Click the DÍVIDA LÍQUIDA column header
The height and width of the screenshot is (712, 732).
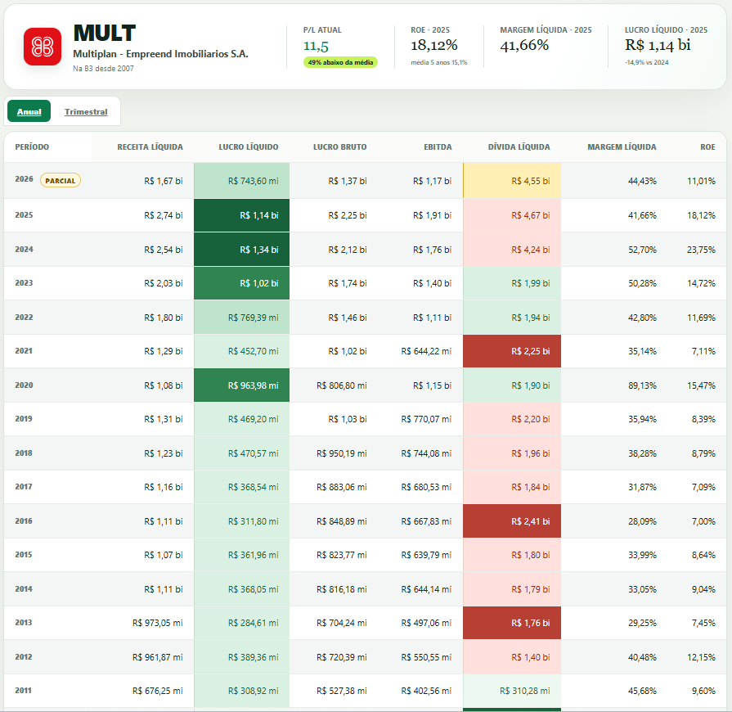click(x=519, y=146)
